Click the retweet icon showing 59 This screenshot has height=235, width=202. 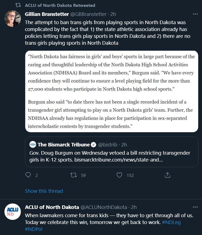click(74, 175)
